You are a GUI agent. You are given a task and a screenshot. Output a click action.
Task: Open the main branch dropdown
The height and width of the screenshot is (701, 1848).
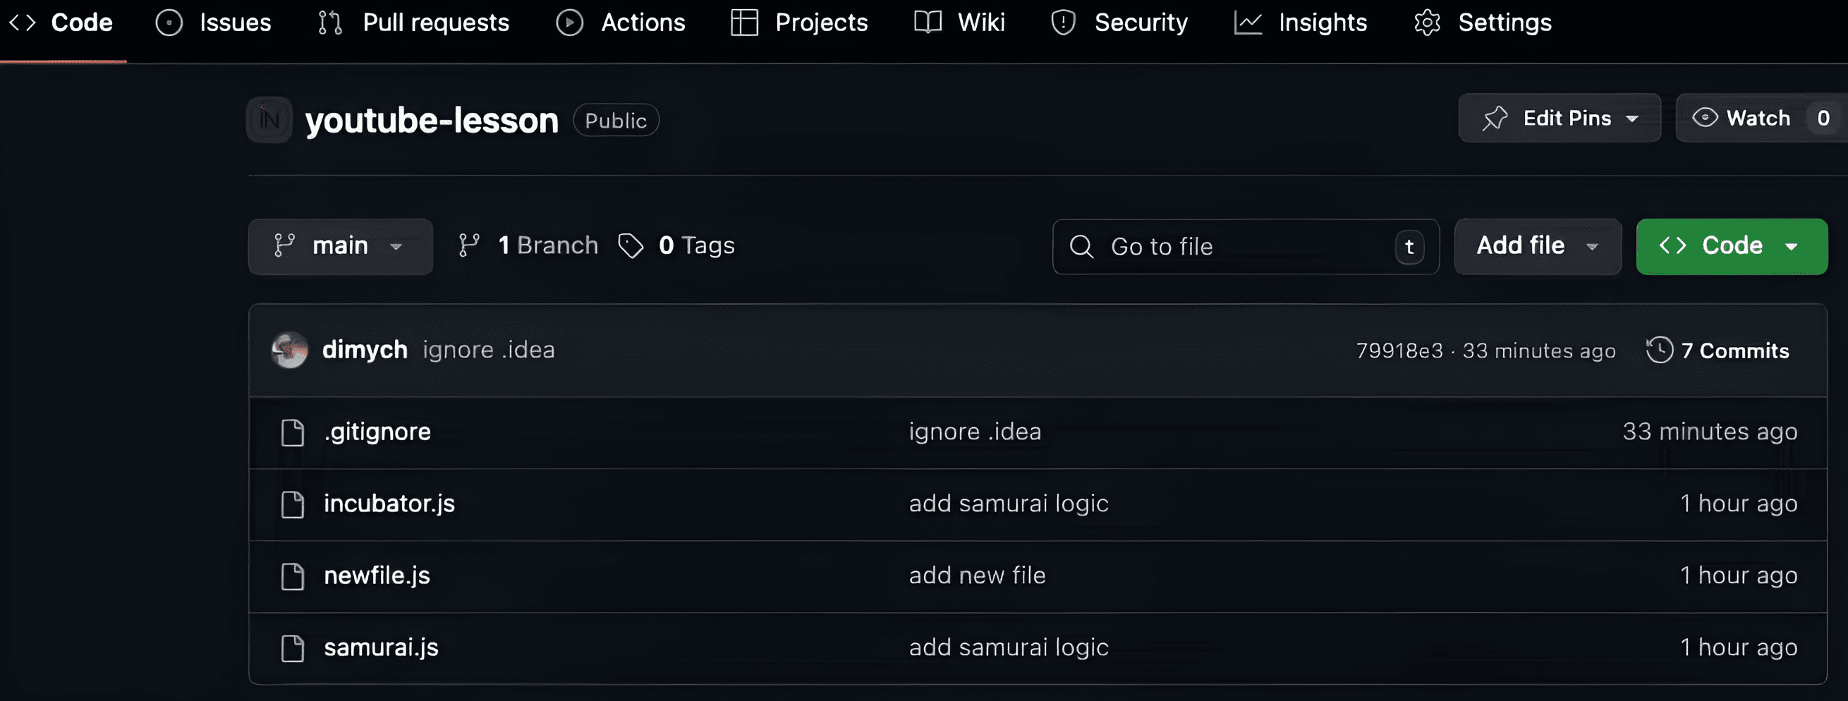click(x=340, y=246)
